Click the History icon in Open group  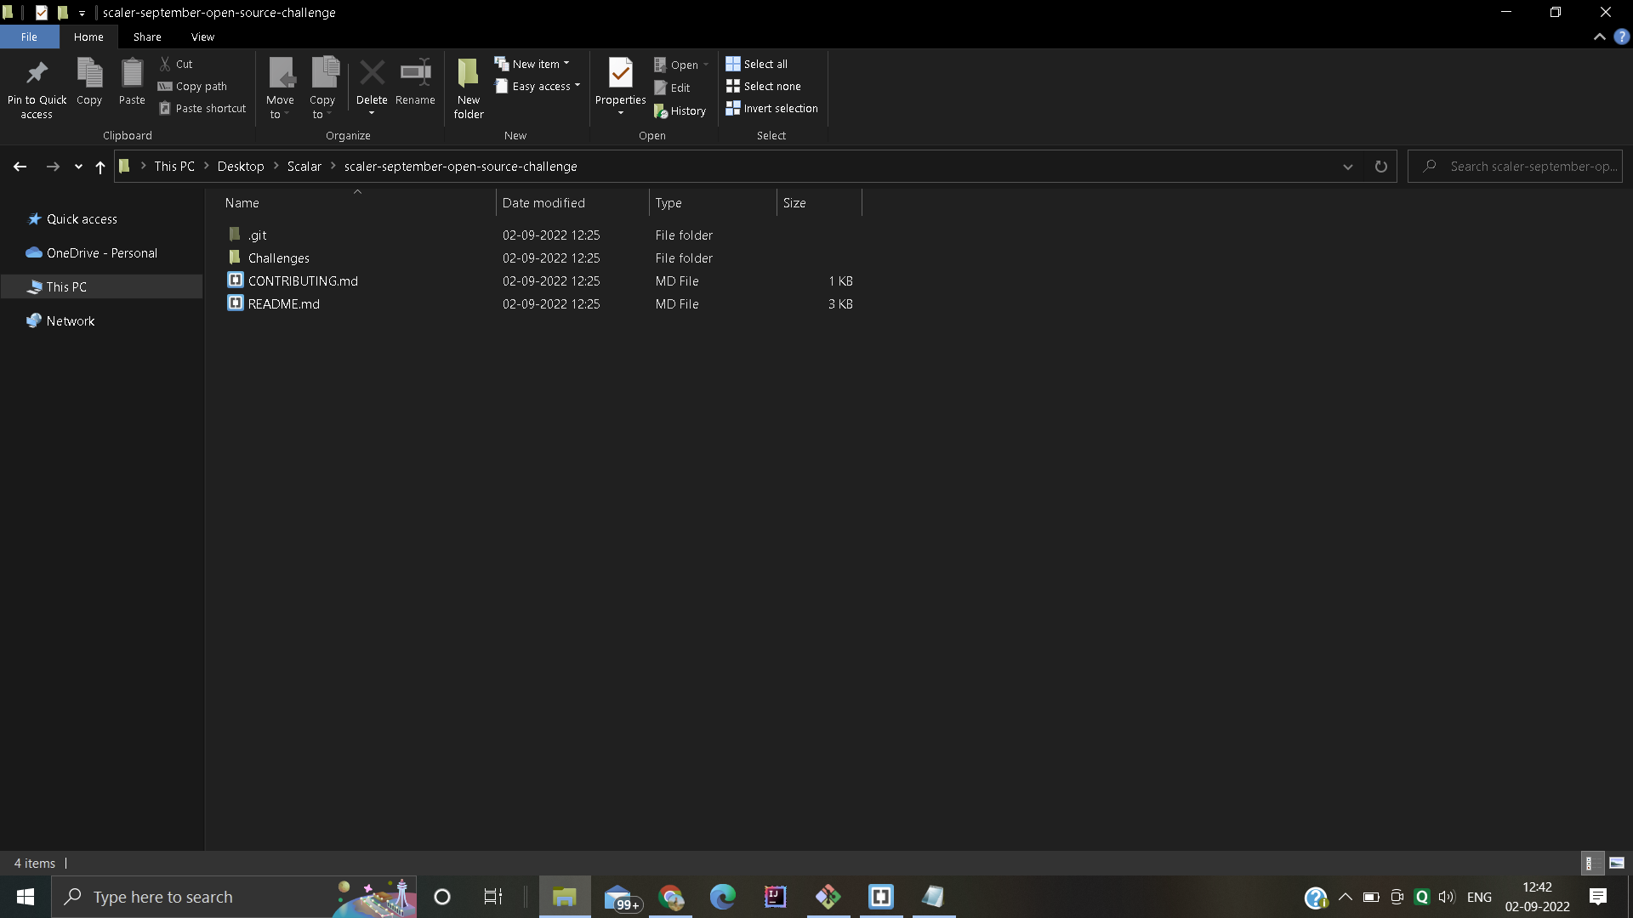click(x=680, y=111)
